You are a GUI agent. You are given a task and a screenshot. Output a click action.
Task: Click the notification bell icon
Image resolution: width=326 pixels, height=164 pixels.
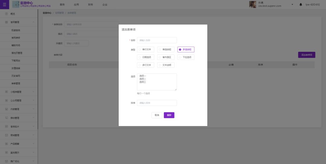coord(301,5)
